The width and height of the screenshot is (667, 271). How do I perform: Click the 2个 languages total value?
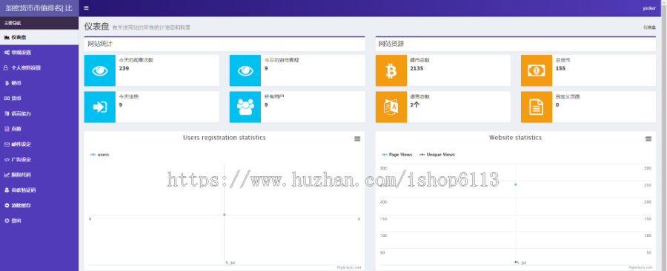(414, 105)
